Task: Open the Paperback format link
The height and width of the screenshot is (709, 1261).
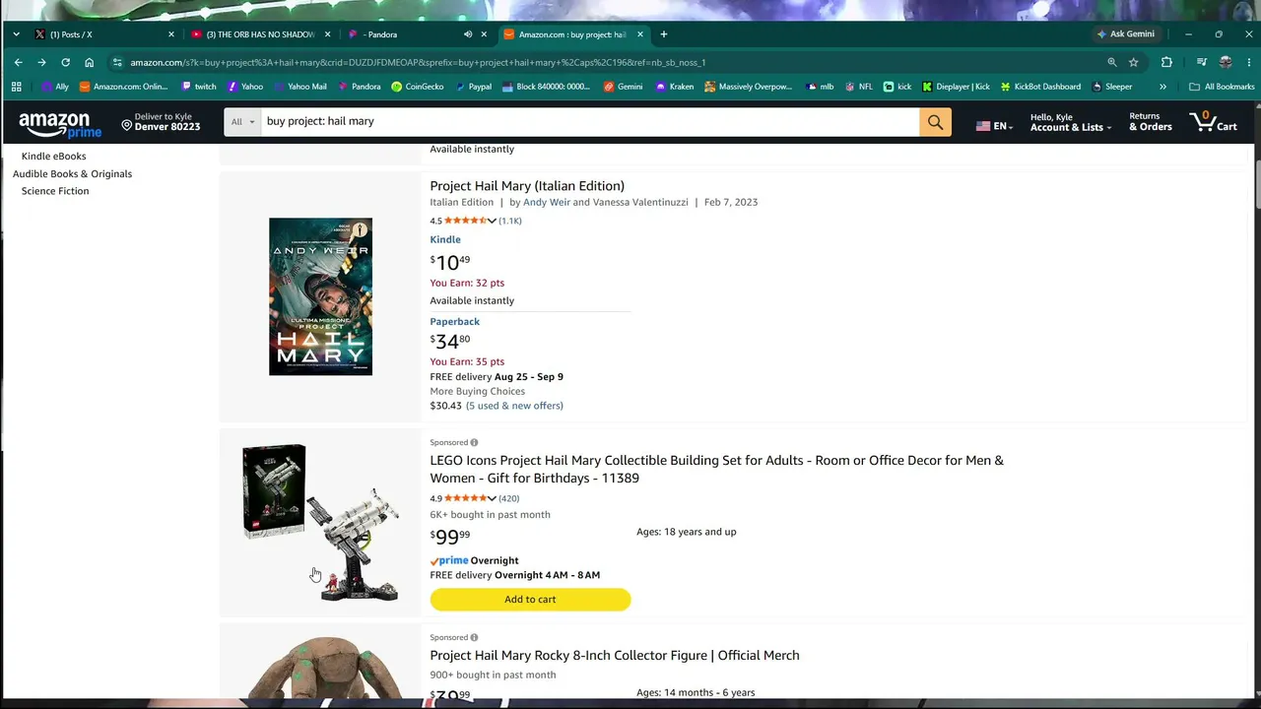Action: click(x=455, y=322)
